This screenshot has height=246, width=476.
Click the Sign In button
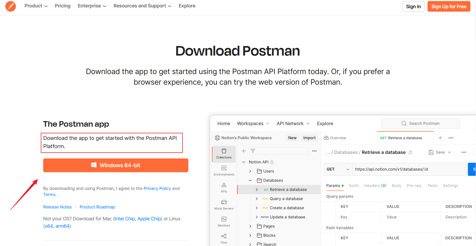(413, 6)
